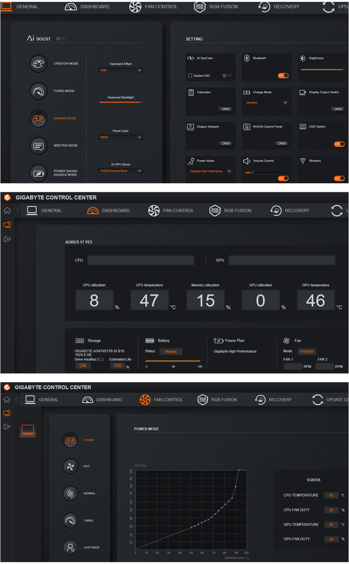The height and width of the screenshot is (565, 349).
Task: Open the Keyboard Effect RGB dropdown
Action: point(121,71)
